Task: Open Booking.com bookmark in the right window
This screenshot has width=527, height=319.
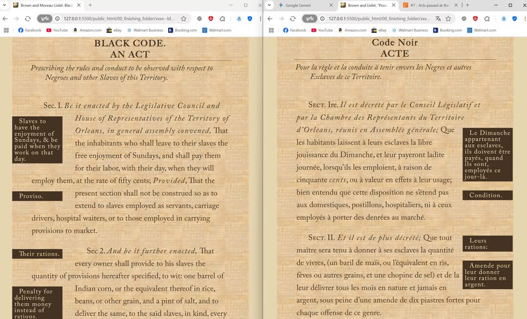Action: (448, 30)
